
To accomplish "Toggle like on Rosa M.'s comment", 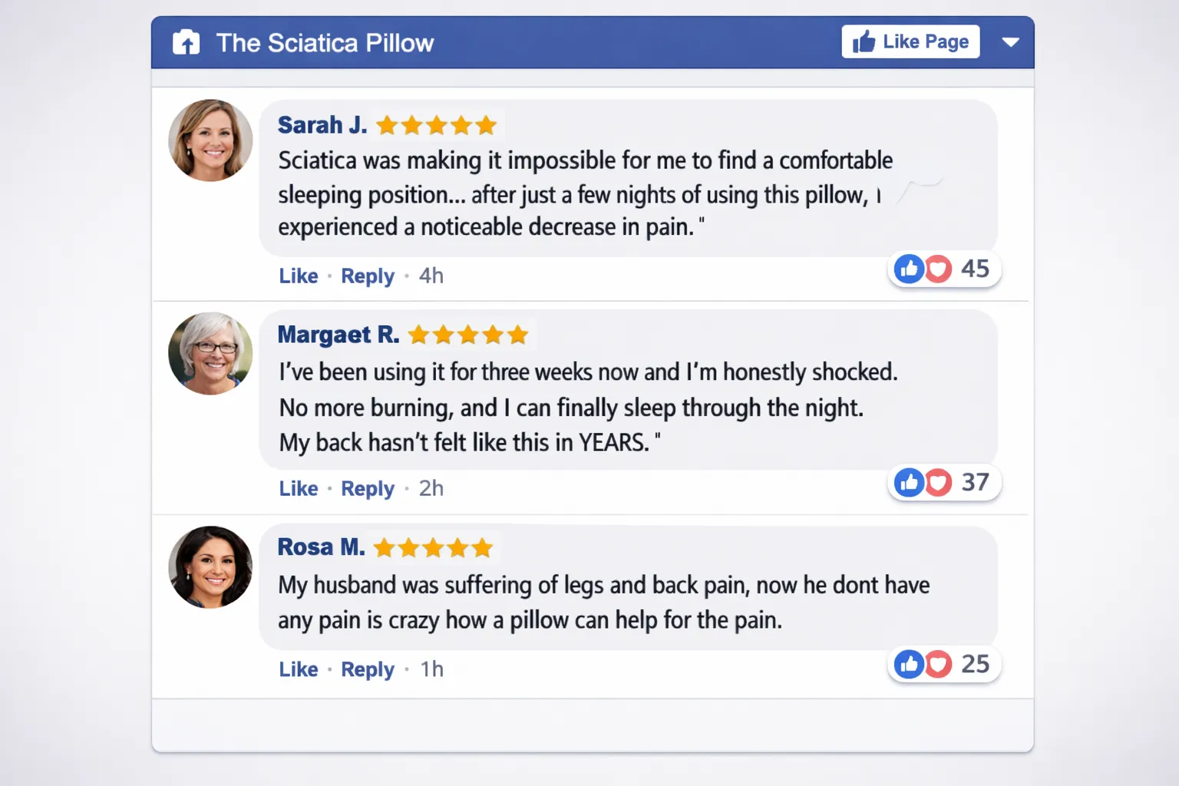I will [298, 669].
